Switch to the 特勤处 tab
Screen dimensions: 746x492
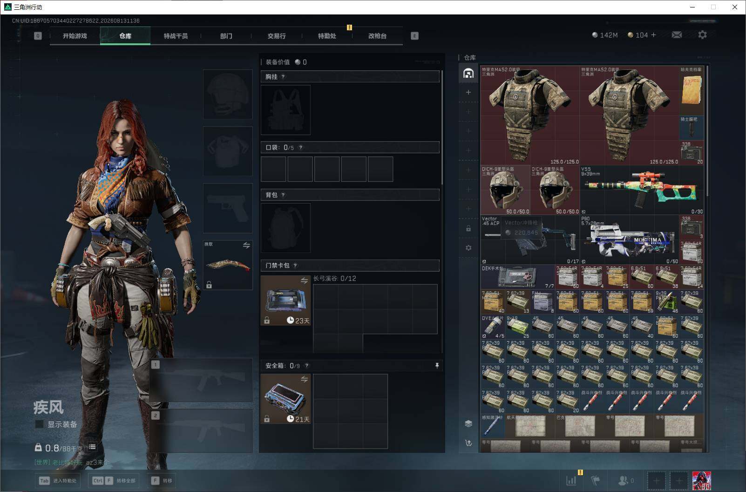[327, 36]
